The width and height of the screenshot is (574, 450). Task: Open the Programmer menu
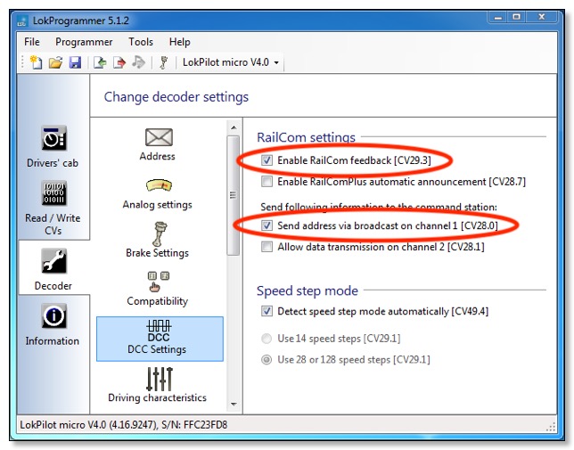point(84,42)
